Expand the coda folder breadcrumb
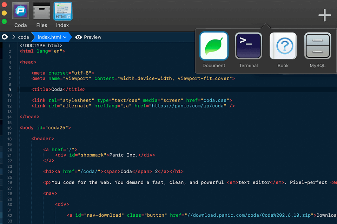This screenshot has width=337, height=224. click(24, 37)
